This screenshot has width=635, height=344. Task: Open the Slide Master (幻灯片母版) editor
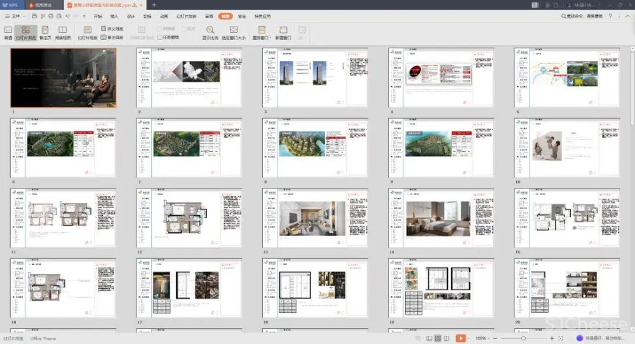click(x=88, y=32)
